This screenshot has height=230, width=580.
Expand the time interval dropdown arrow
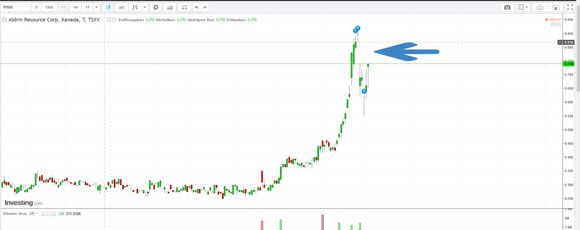point(97,7)
